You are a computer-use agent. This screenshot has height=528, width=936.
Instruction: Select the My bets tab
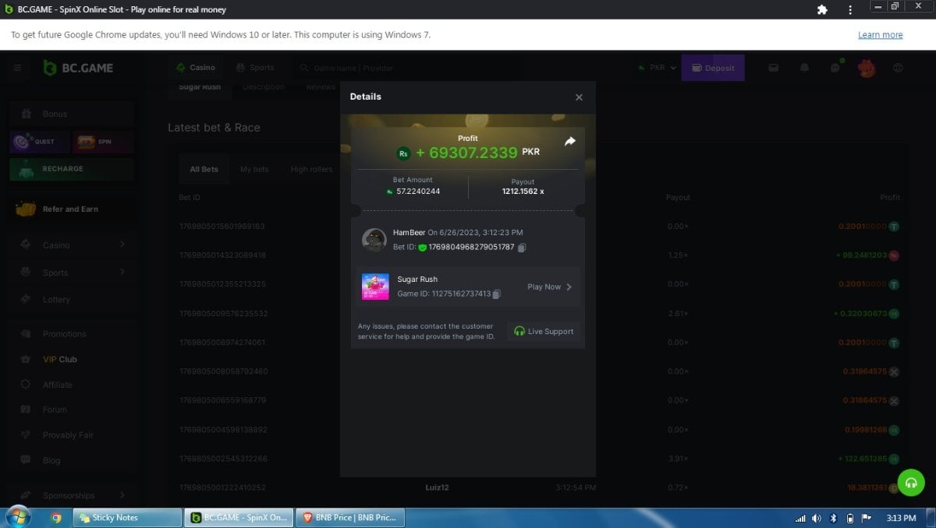[x=254, y=169]
